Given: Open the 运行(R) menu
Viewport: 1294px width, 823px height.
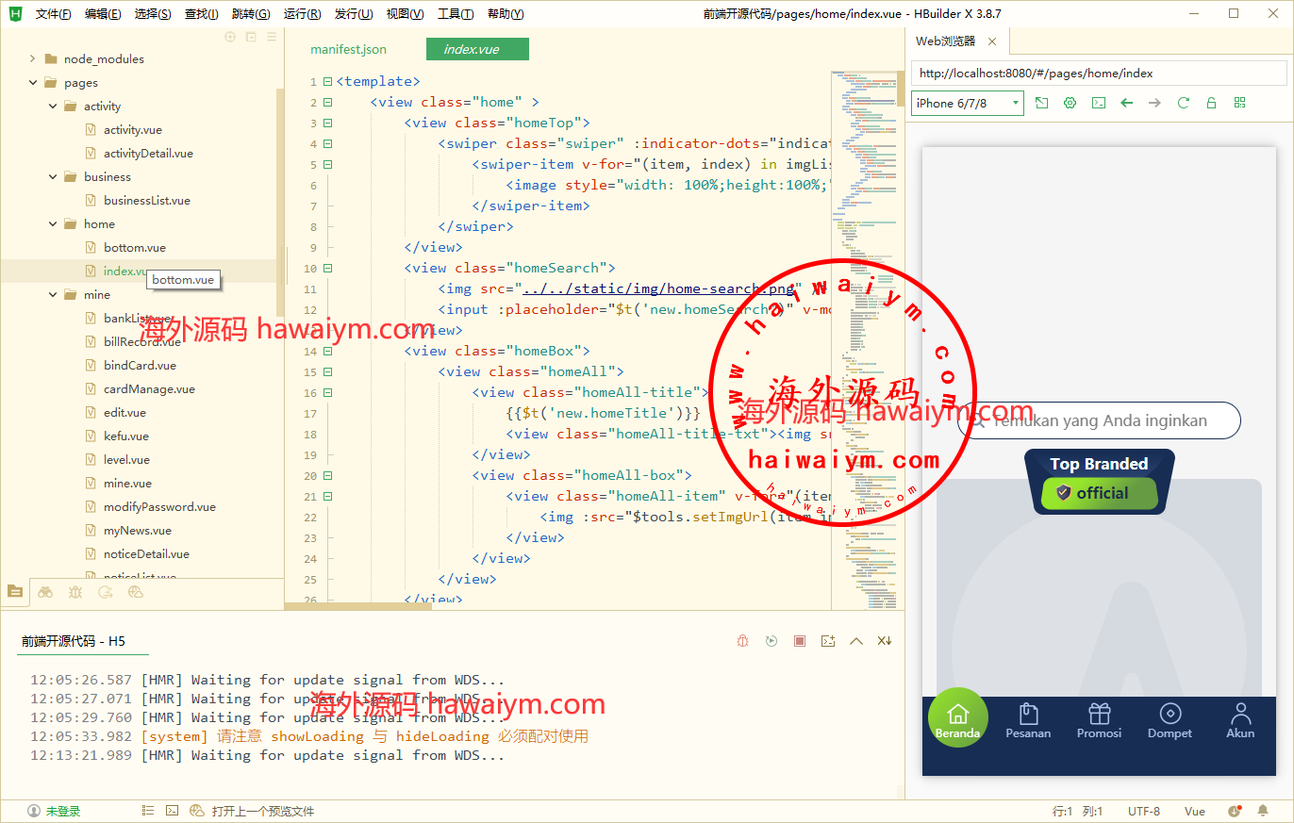Looking at the screenshot, I should click(x=302, y=14).
